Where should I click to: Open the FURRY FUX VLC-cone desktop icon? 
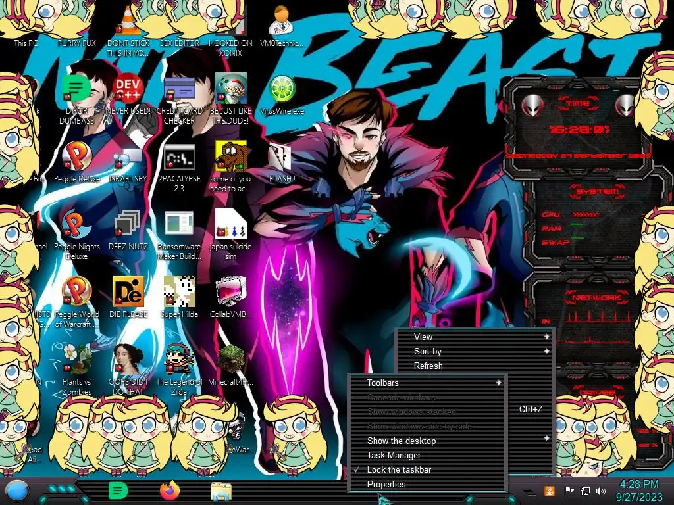77,26
